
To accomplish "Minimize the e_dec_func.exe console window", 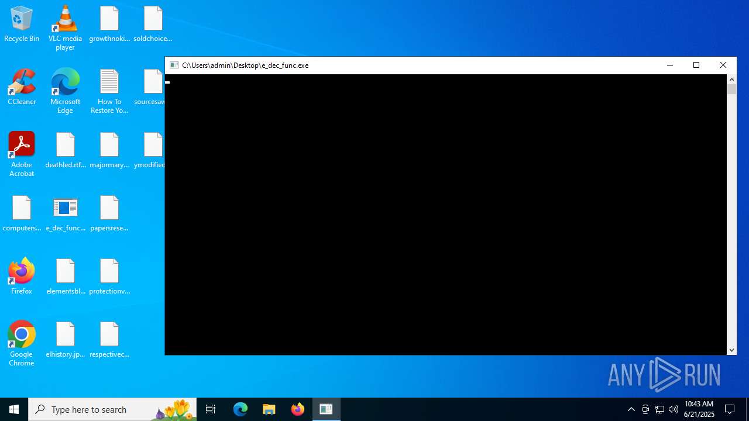I will click(669, 65).
